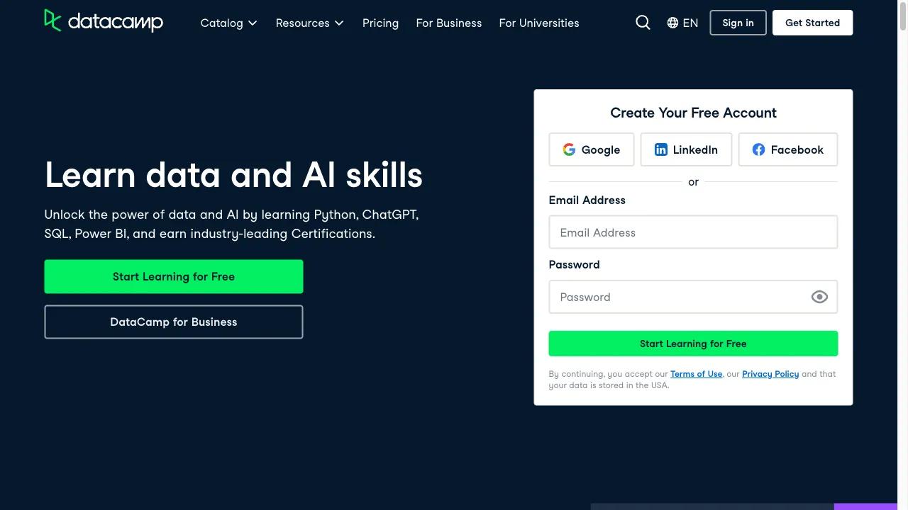Image resolution: width=908 pixels, height=510 pixels.
Task: Sign up with the Facebook button
Action: coord(787,149)
